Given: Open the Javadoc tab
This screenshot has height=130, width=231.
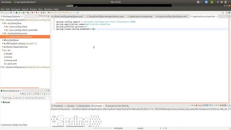Looking at the screenshot, I should point(70,106).
